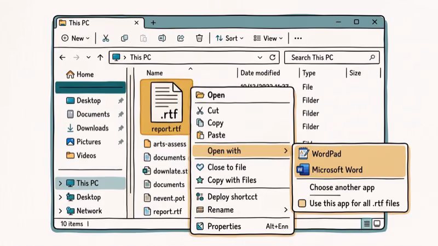Click the This PC address bar path

[x=141, y=57]
